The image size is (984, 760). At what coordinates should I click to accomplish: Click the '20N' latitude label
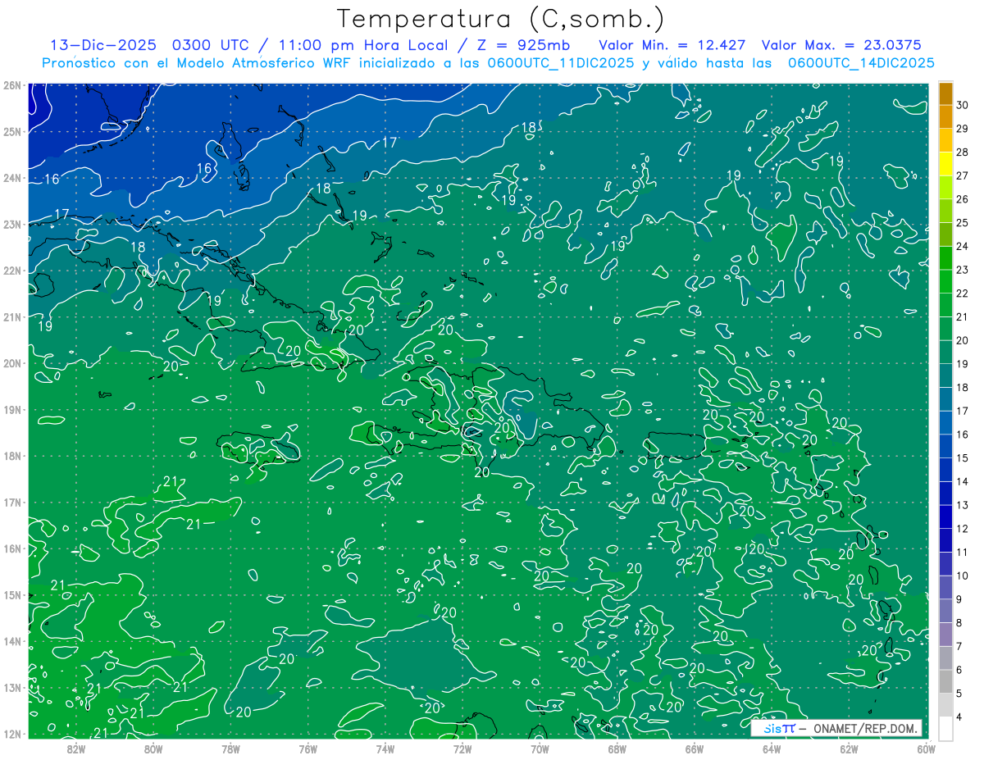pyautogui.click(x=11, y=363)
